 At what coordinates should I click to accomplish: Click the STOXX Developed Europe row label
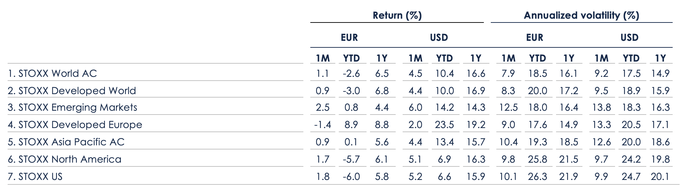coord(75,125)
